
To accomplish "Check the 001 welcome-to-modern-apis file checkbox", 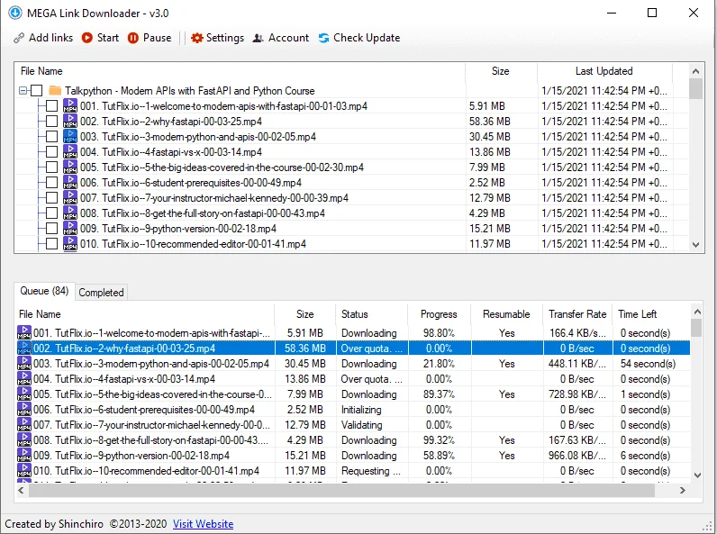I will click(51, 105).
